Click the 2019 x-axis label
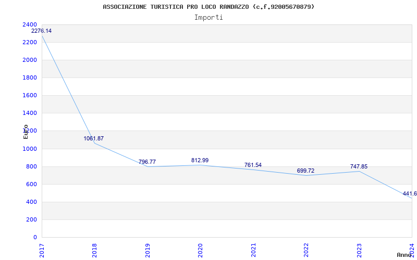 (148, 250)
